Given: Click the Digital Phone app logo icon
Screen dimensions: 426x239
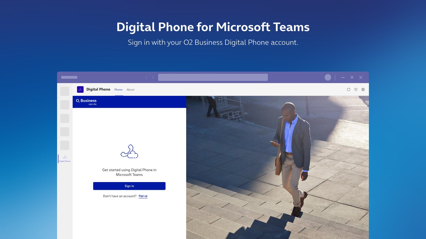Looking at the screenshot, I should pos(80,90).
